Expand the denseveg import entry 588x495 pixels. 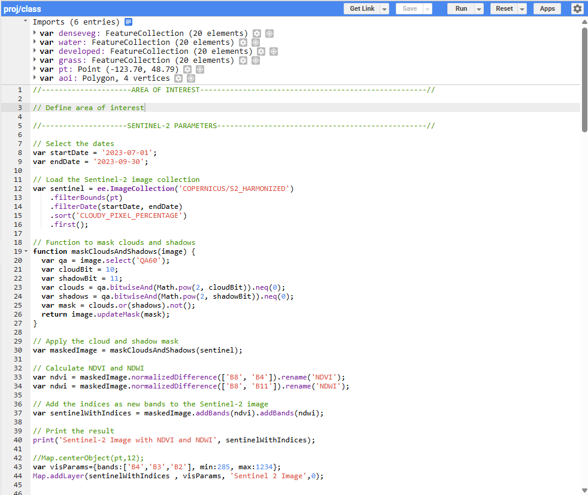click(35, 32)
